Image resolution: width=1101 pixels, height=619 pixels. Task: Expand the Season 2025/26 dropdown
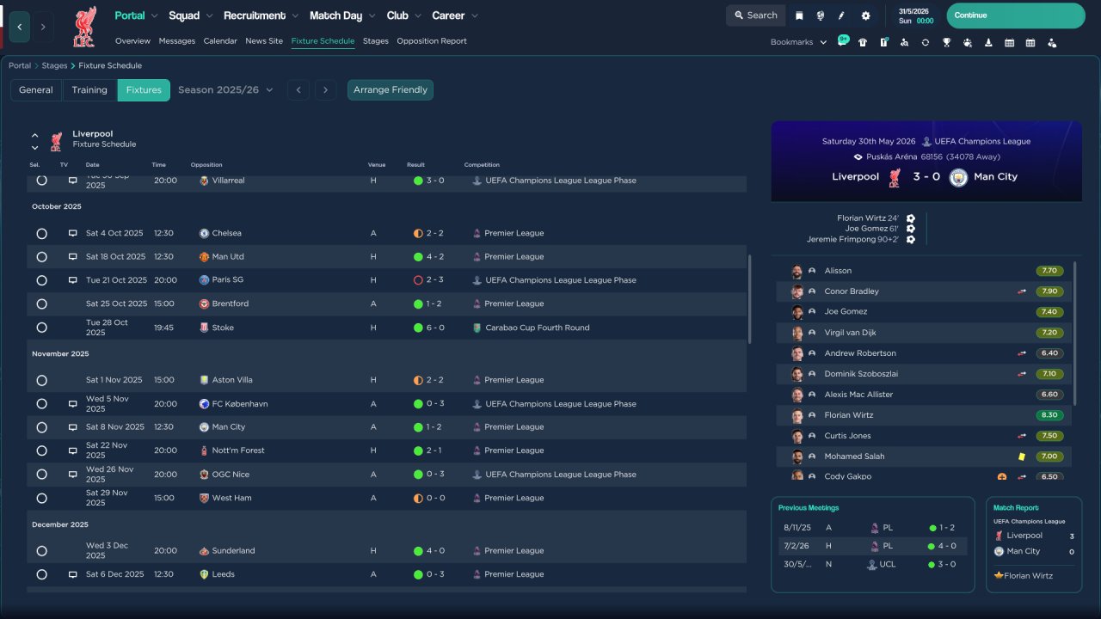(225, 89)
